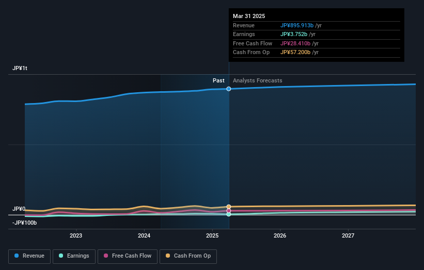Click the teal Earnings data point
Image resolution: width=424 pixels, height=270 pixels.
click(229, 214)
